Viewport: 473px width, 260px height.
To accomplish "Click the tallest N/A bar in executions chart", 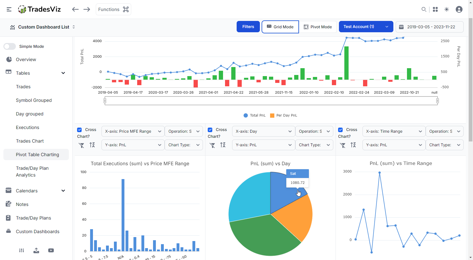I will click(x=123, y=215).
